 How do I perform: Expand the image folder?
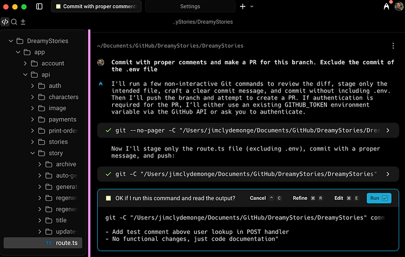click(x=32, y=108)
